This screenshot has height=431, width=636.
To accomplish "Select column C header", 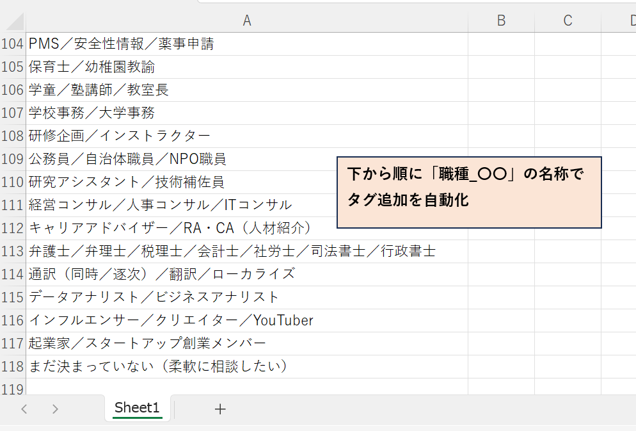I will coord(568,20).
